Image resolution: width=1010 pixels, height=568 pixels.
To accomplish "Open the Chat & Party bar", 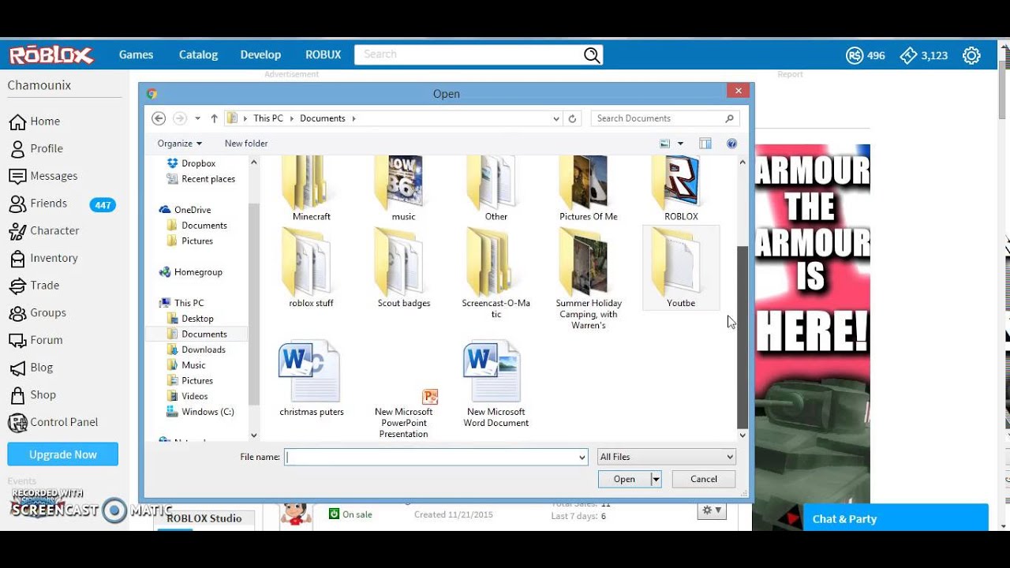I will pos(896,518).
